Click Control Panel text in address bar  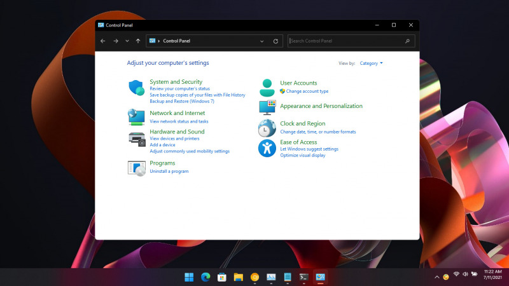(x=177, y=41)
